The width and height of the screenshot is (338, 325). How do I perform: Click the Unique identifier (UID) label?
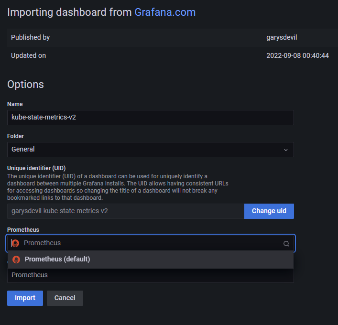click(x=36, y=168)
